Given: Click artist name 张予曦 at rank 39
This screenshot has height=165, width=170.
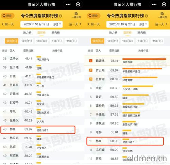Looking at the screenshot, I should (x=14, y=67).
